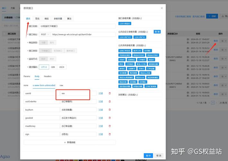Switch to the Headers sub-tab
This screenshot has width=228, height=161.
48,76
